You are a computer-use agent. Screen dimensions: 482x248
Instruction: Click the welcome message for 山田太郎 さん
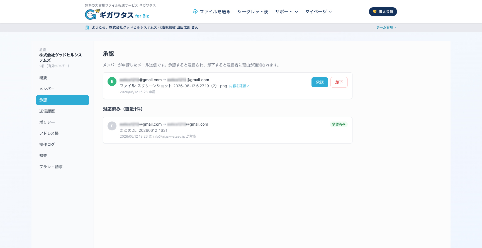[145, 28]
